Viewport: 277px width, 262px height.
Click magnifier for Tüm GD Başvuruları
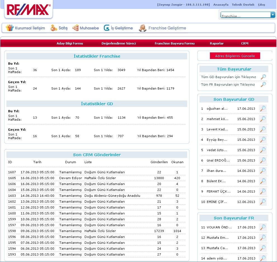[263, 77]
